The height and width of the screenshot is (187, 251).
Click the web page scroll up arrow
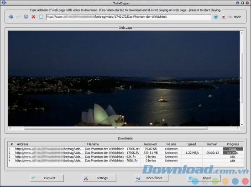242,33
